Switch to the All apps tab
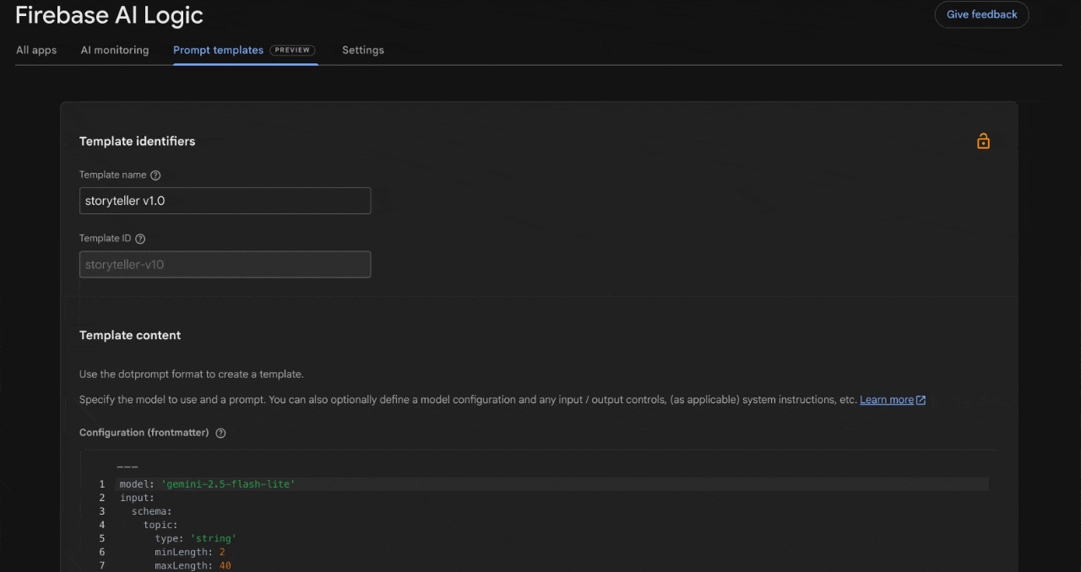Screen dimensions: 1081x572 [36, 51]
